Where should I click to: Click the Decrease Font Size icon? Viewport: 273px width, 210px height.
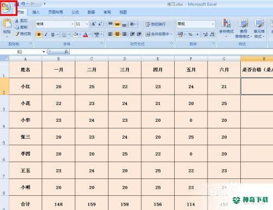point(100,24)
